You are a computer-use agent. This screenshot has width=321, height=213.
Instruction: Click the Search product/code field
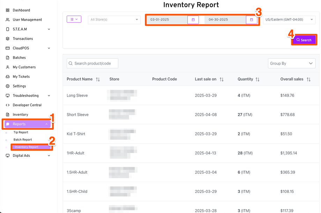coord(92,63)
